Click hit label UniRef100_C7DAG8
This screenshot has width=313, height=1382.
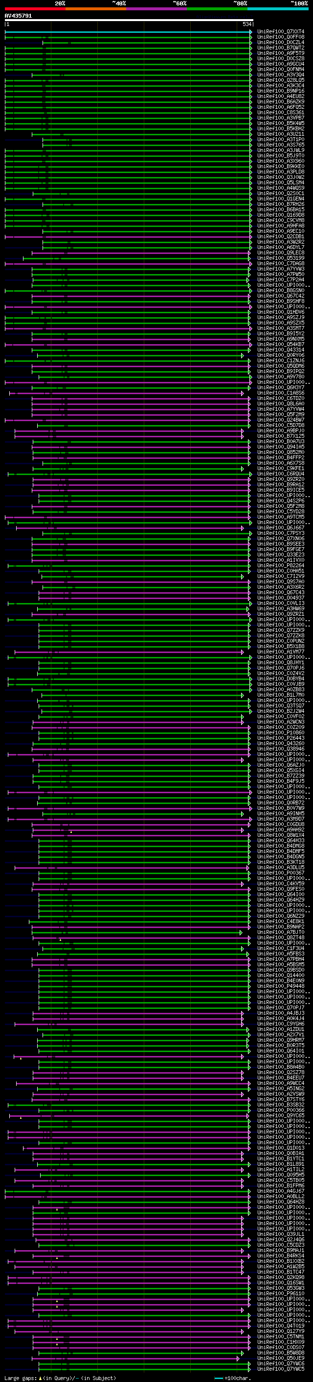click(x=281, y=263)
